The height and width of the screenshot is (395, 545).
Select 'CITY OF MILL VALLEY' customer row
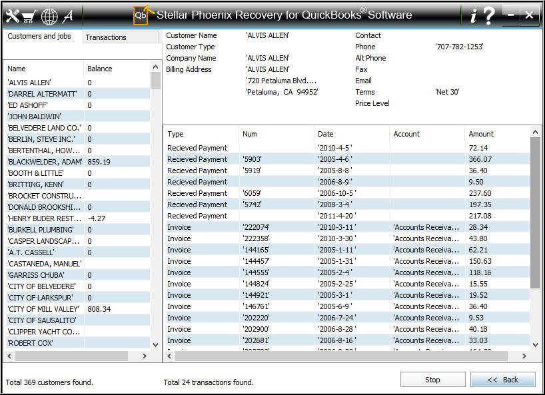coord(44,309)
